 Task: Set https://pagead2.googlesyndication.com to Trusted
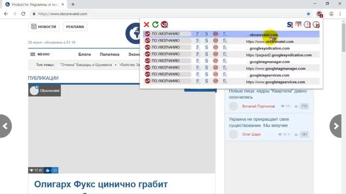(207, 54)
